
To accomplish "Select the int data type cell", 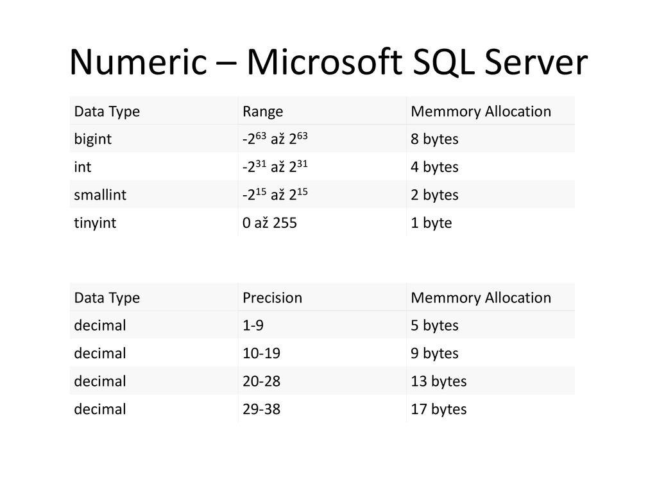I will pyautogui.click(x=83, y=168).
